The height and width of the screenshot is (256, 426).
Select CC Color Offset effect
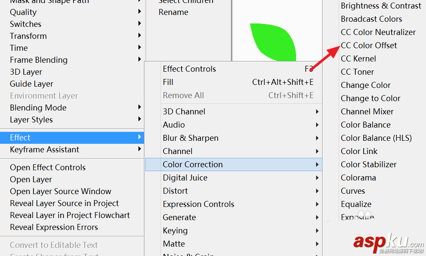[369, 46]
